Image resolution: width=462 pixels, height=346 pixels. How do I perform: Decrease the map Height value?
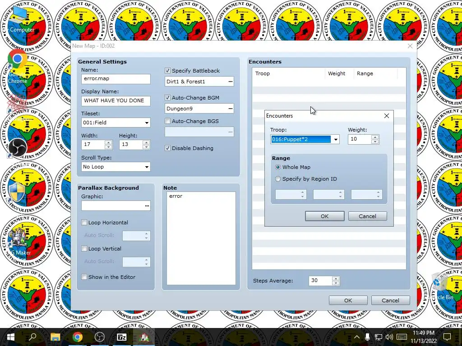coord(146,147)
